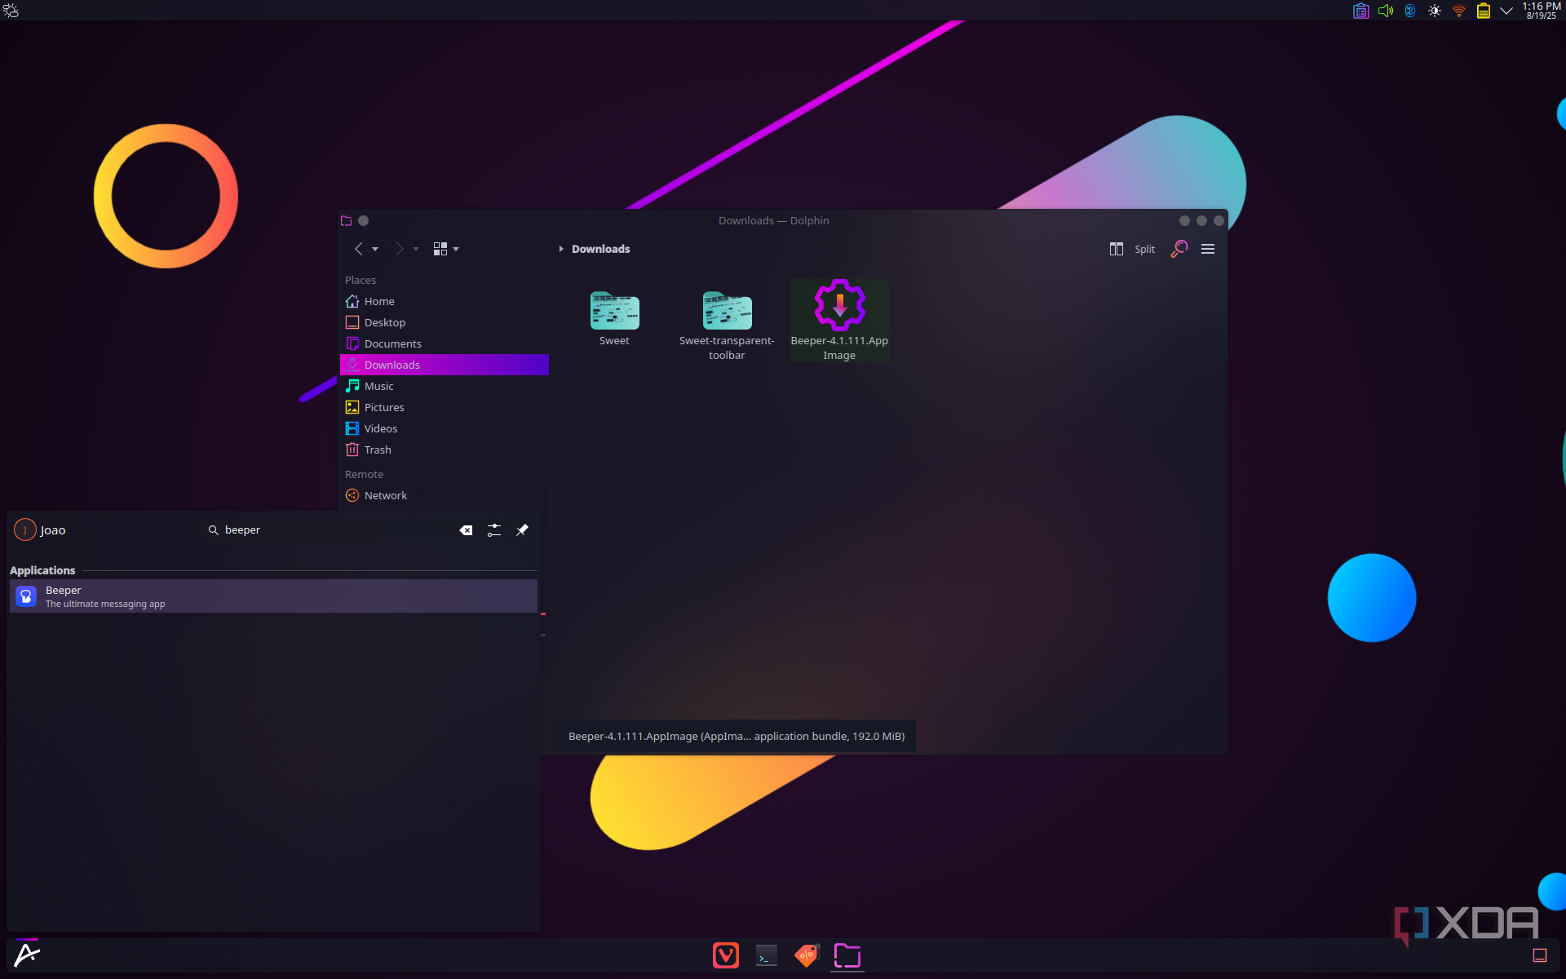
Task: Open the forward history dropdown arrow
Action: click(x=416, y=249)
